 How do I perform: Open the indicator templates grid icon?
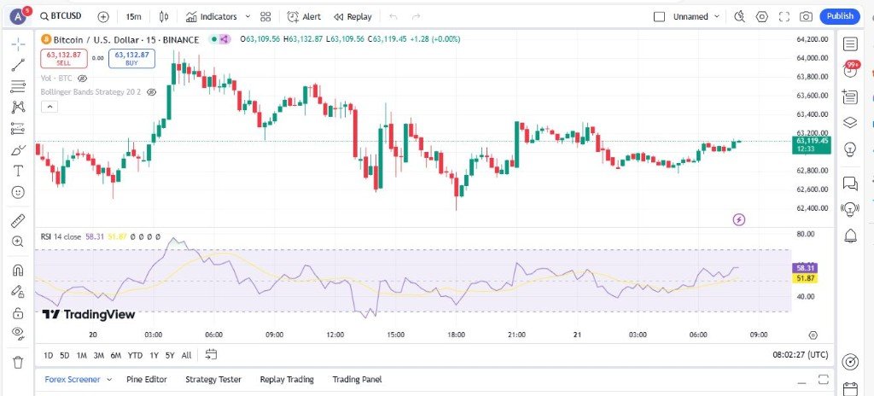click(x=265, y=17)
